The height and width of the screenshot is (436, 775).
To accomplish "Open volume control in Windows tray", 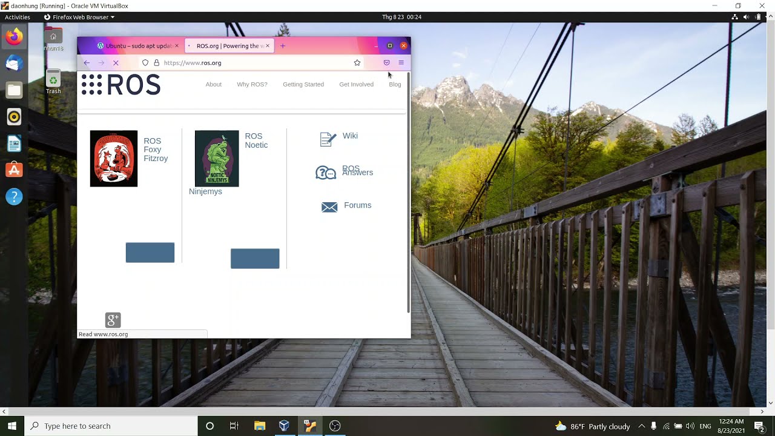I will (x=690, y=426).
